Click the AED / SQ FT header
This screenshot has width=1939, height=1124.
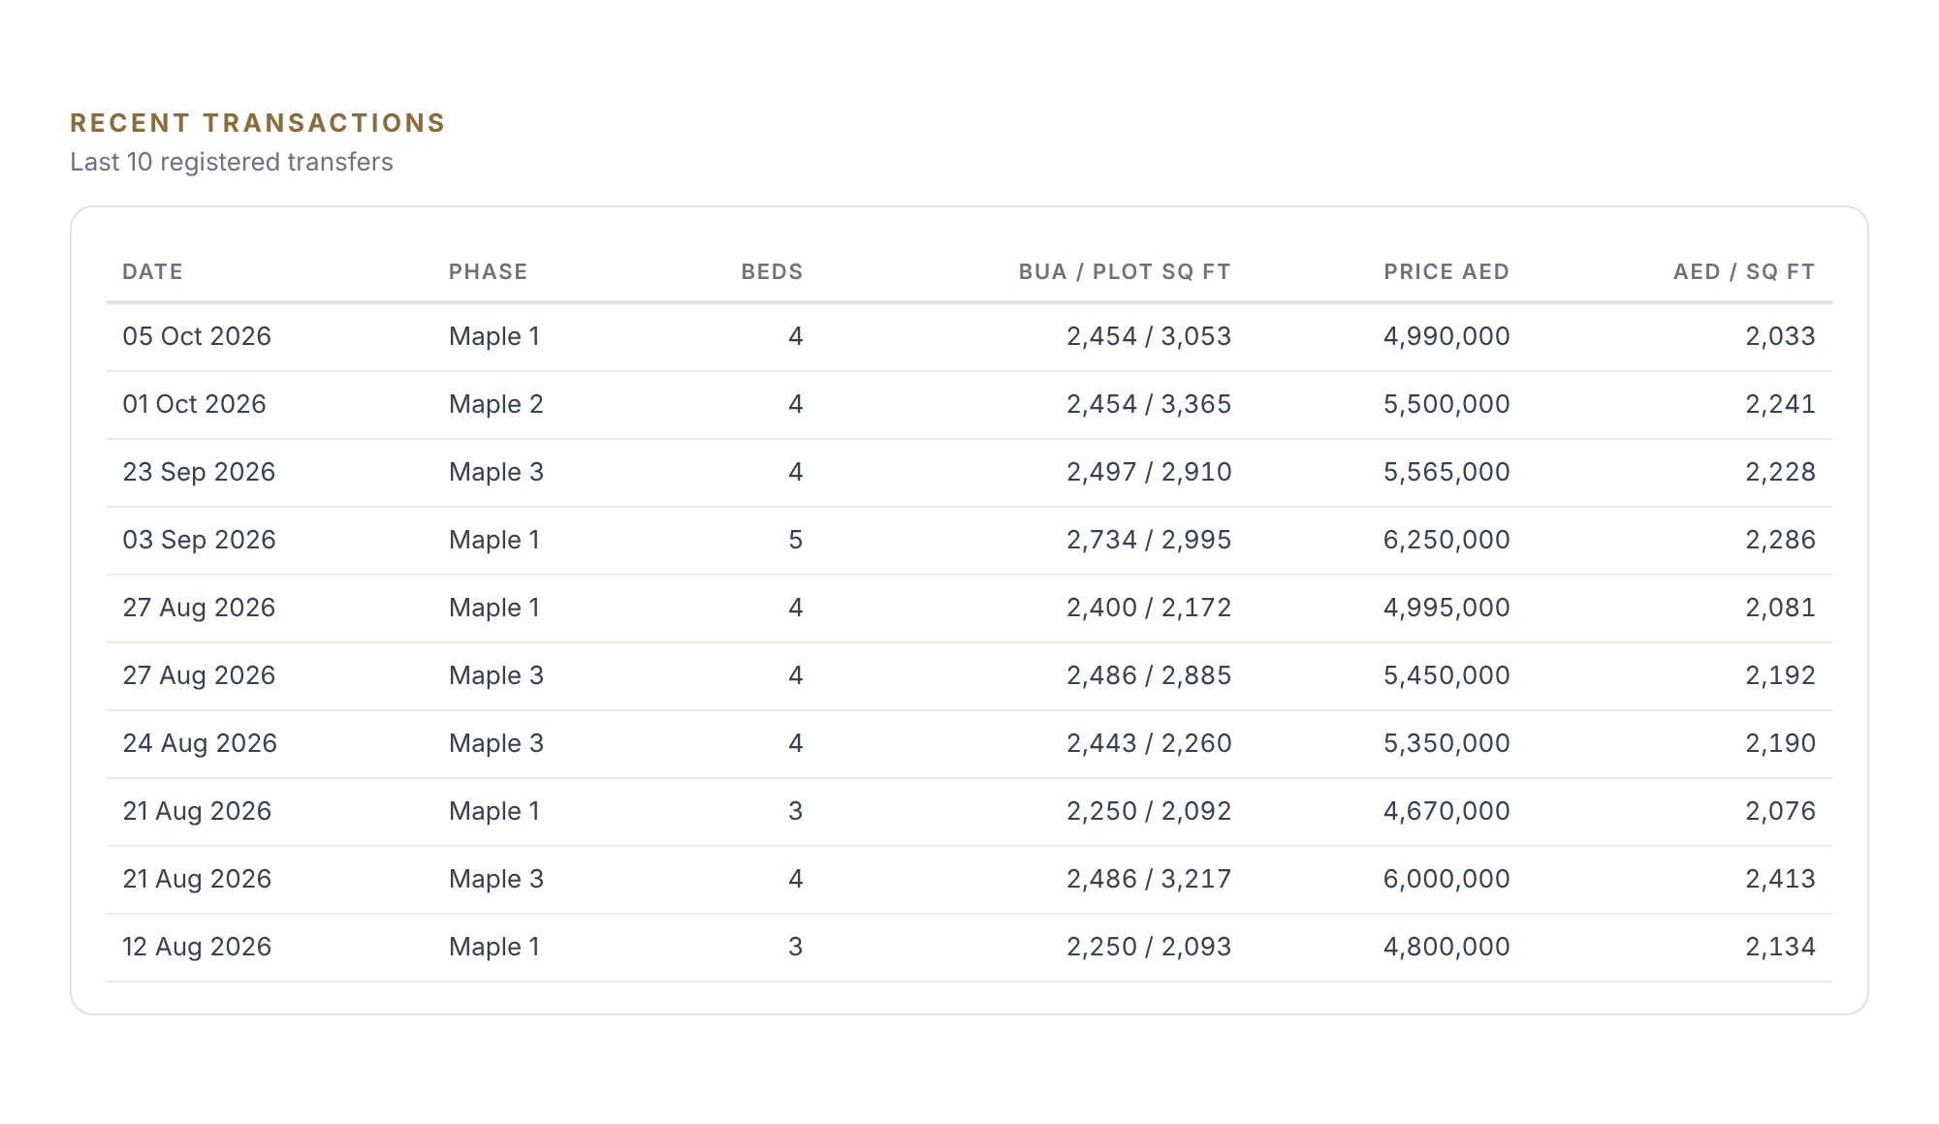click(x=1744, y=271)
